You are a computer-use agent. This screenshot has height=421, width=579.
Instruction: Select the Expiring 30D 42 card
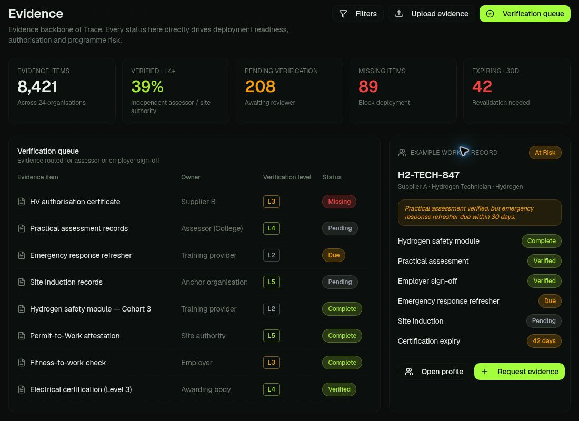tap(517, 91)
